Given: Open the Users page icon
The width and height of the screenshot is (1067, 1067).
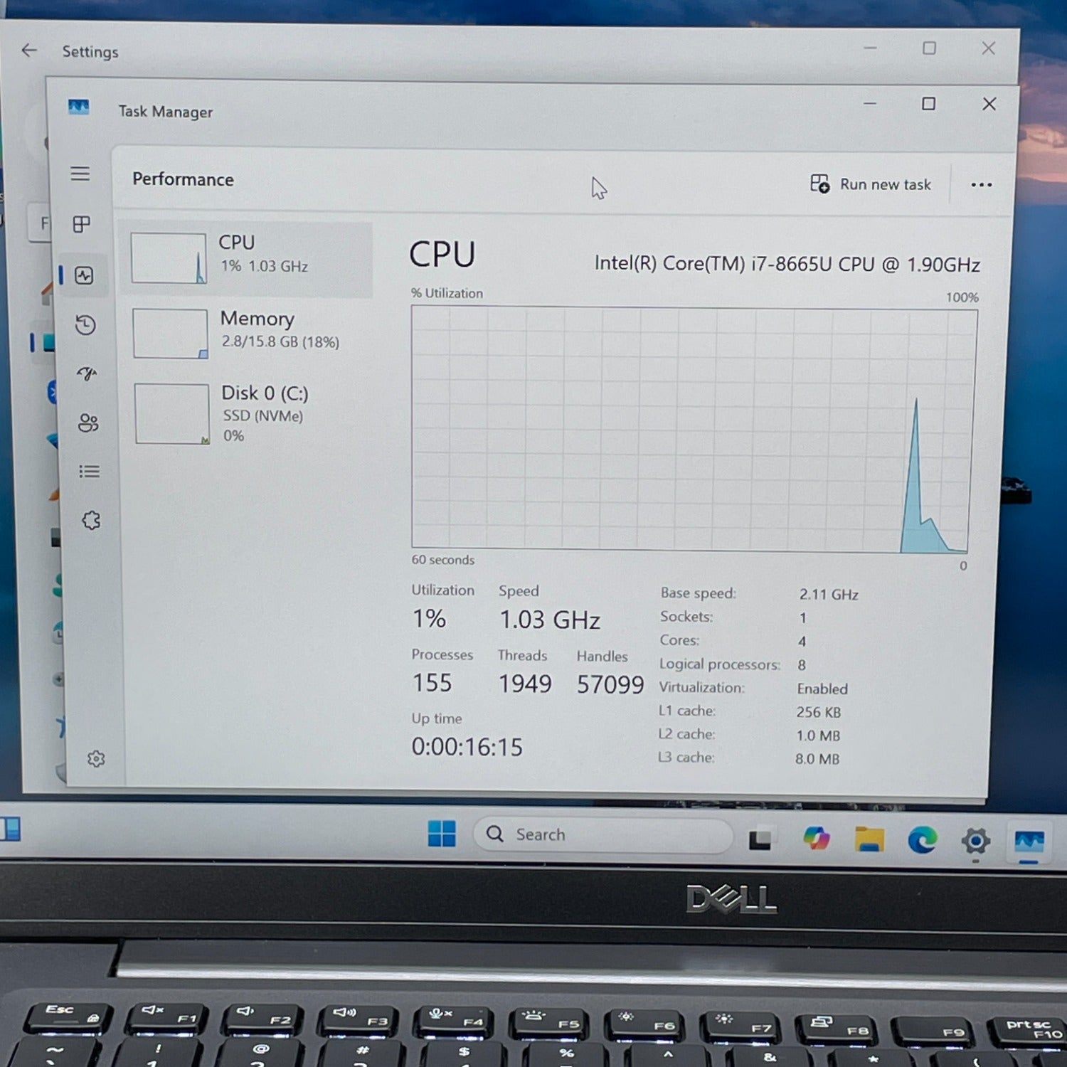Looking at the screenshot, I should click(88, 423).
